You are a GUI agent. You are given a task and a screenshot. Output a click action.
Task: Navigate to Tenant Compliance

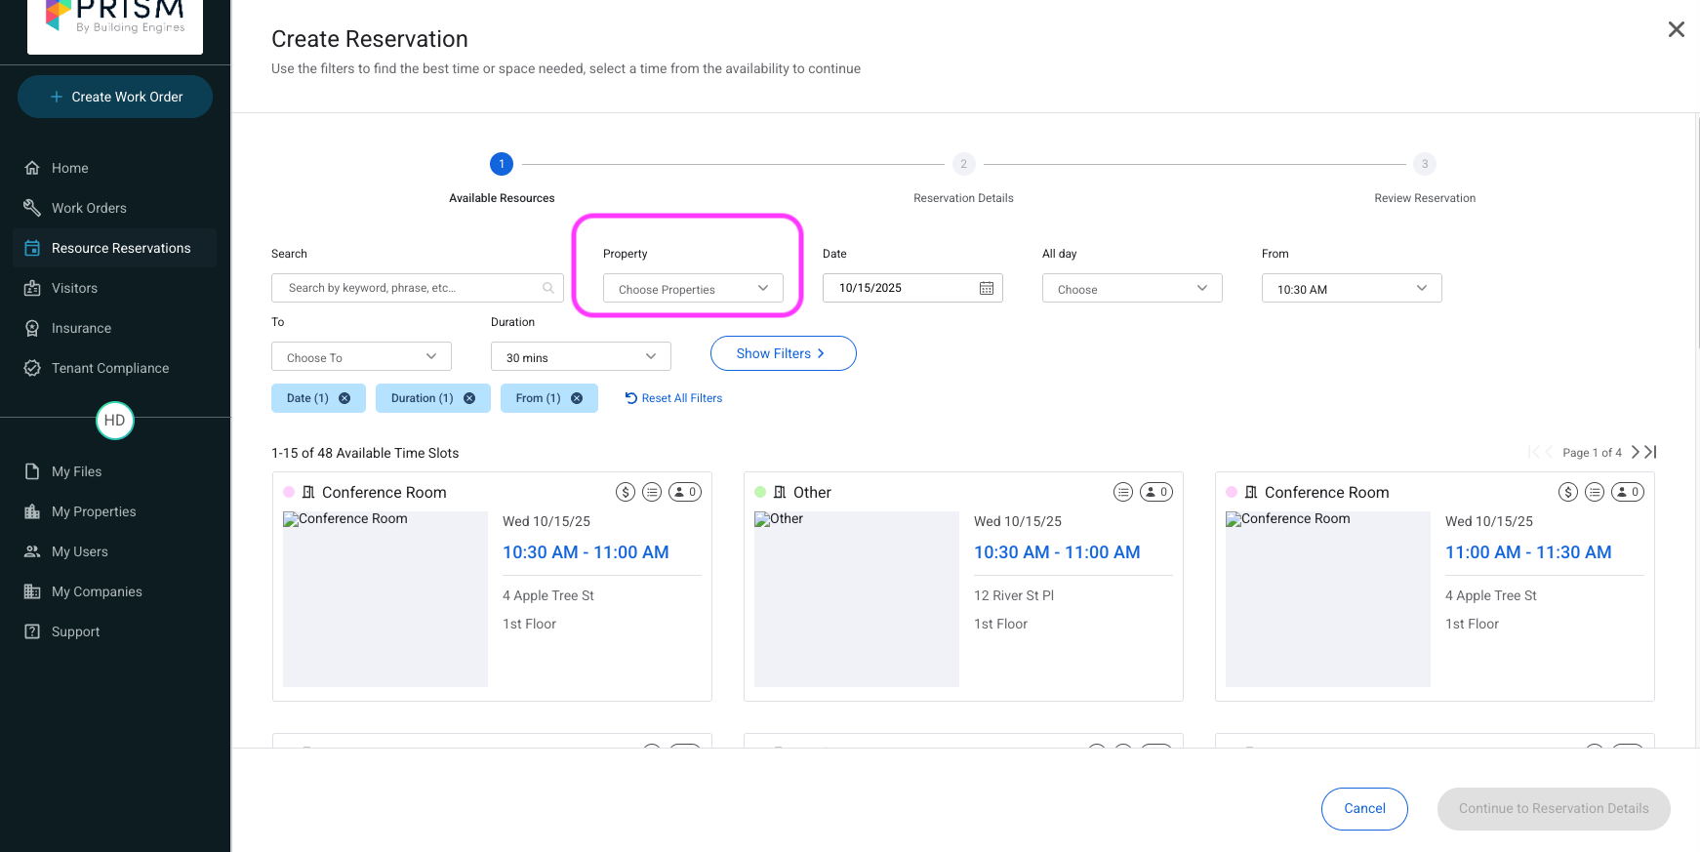point(109,368)
